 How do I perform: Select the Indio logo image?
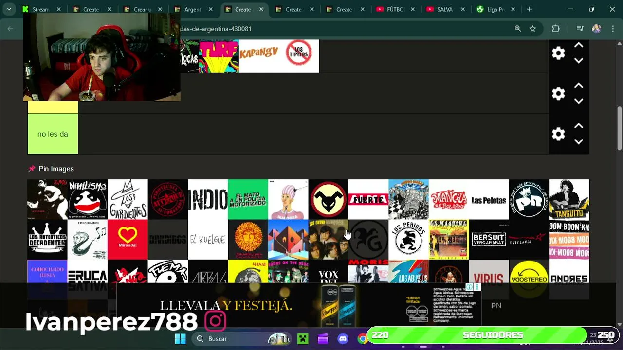click(x=208, y=199)
